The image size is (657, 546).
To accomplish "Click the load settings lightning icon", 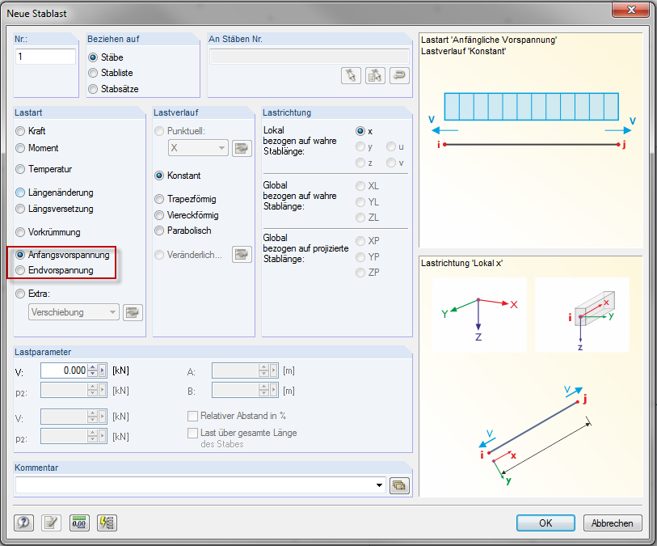I will tap(107, 523).
